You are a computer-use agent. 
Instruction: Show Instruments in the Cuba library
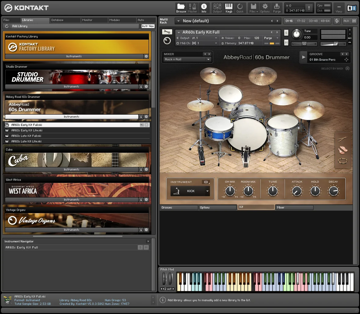[x=71, y=169]
